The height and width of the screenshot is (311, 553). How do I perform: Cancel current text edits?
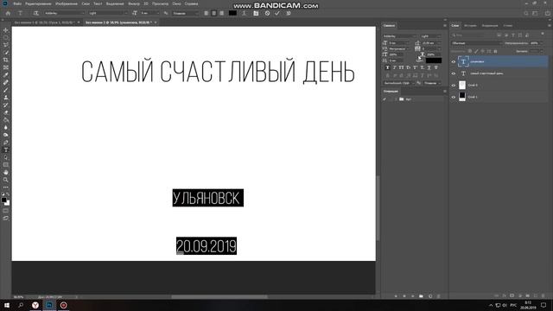267,13
